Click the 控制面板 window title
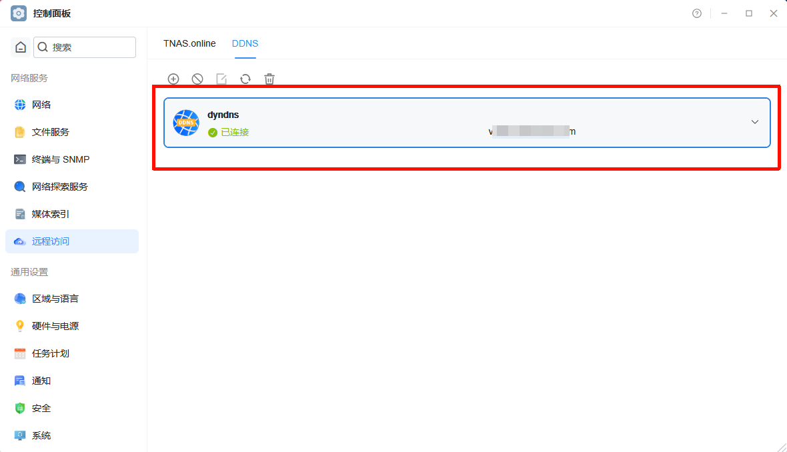787x452 pixels. click(x=52, y=13)
